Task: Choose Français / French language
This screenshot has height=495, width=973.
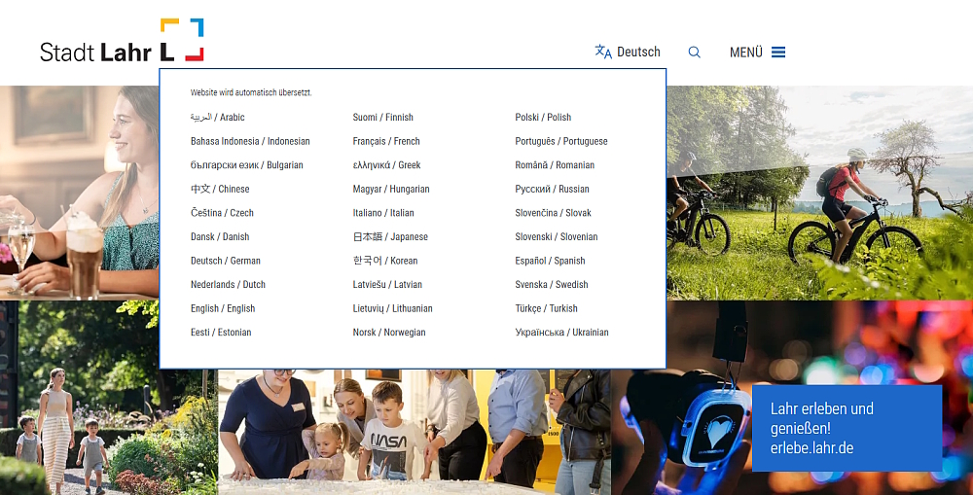Action: pos(386,141)
